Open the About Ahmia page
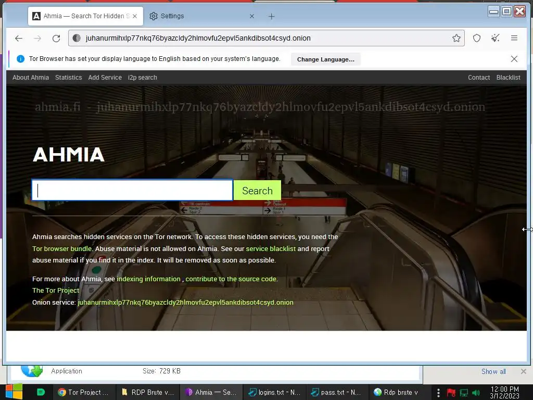 coord(31,78)
